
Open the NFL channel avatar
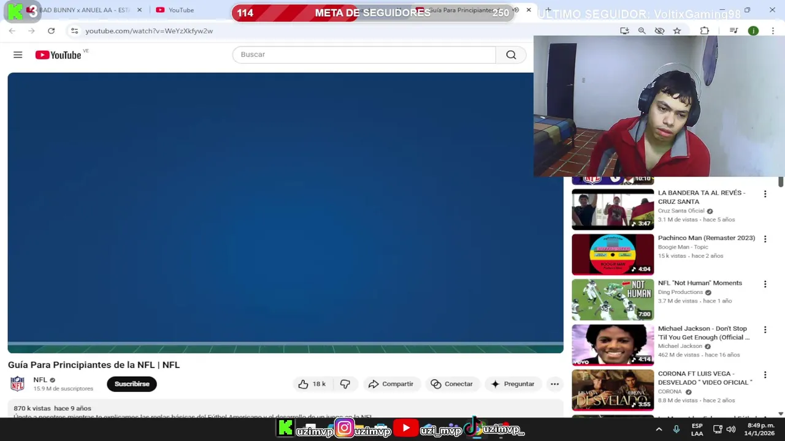coord(17,384)
